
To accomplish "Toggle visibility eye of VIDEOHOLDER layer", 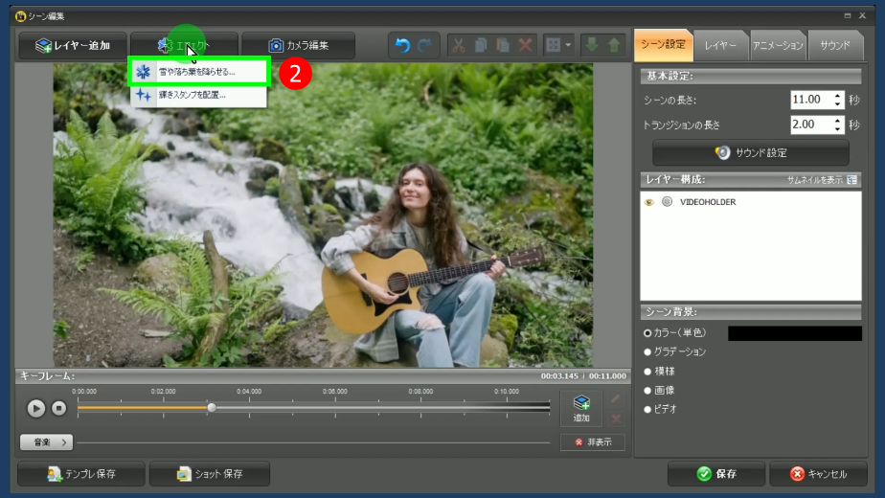I will [649, 202].
